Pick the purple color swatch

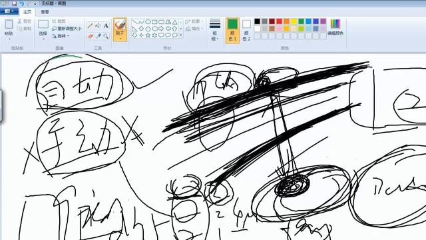click(x=323, y=21)
